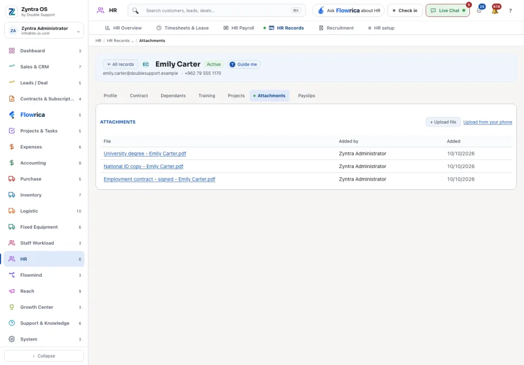
Task: Click Upload from your phone link
Action: (x=487, y=122)
